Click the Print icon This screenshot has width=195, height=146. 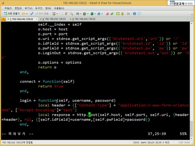(78, 14)
